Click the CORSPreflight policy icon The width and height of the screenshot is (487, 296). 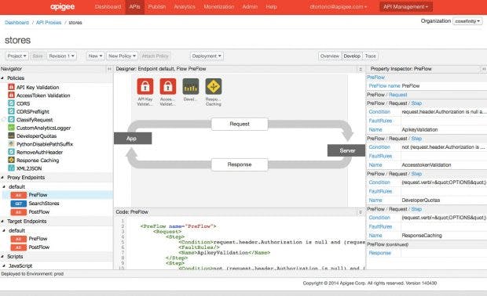coord(11,111)
